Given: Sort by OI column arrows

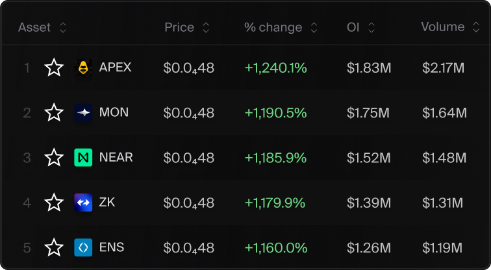Looking at the screenshot, I should (371, 27).
